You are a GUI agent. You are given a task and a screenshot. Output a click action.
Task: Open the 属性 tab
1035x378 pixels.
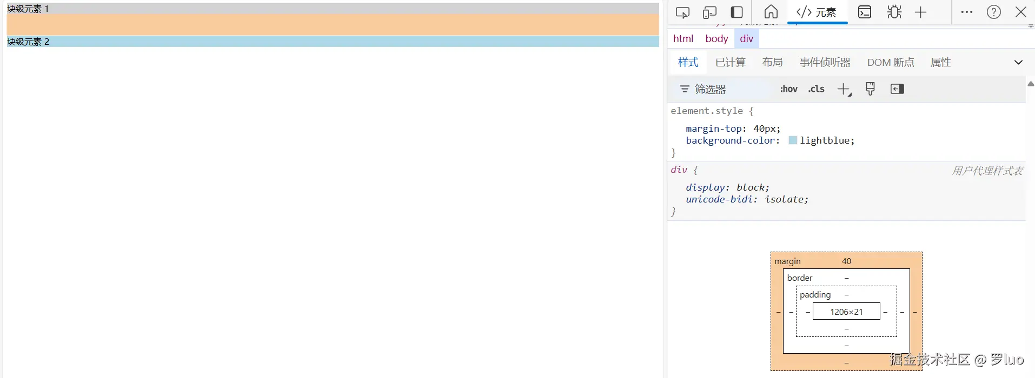point(940,62)
